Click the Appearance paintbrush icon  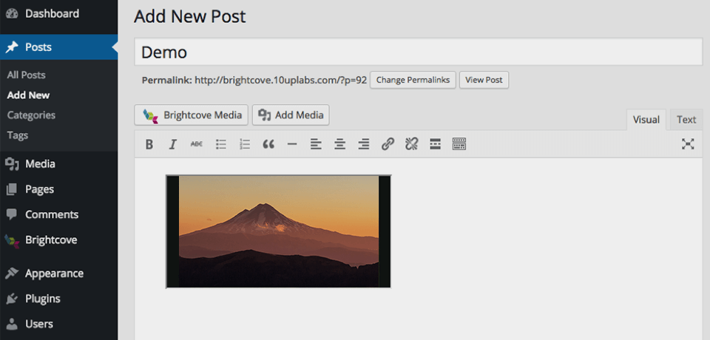(x=12, y=273)
